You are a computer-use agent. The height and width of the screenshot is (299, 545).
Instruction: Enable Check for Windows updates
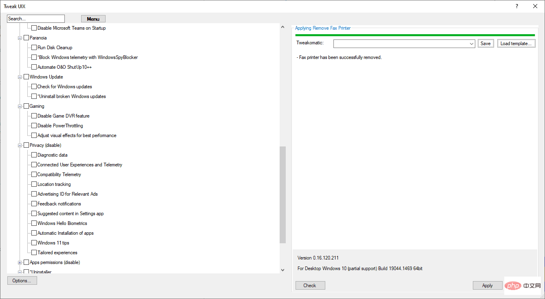[x=34, y=87]
